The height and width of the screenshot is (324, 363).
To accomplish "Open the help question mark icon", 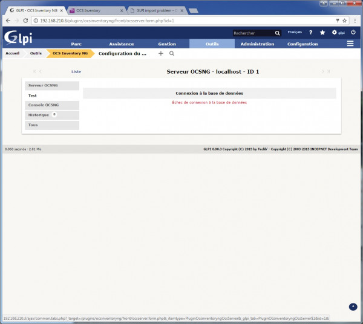I will tap(311, 33).
